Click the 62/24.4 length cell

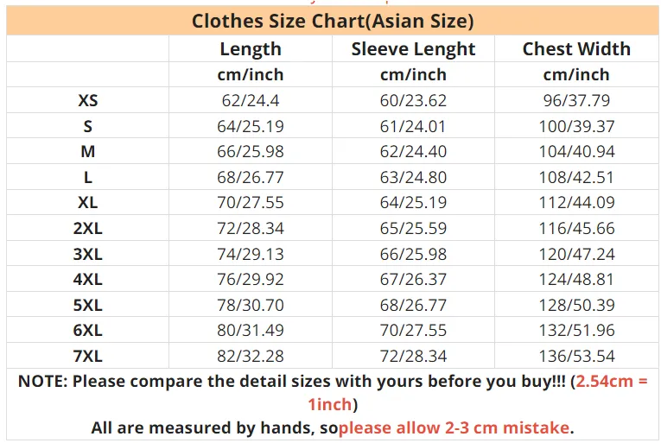pos(251,100)
